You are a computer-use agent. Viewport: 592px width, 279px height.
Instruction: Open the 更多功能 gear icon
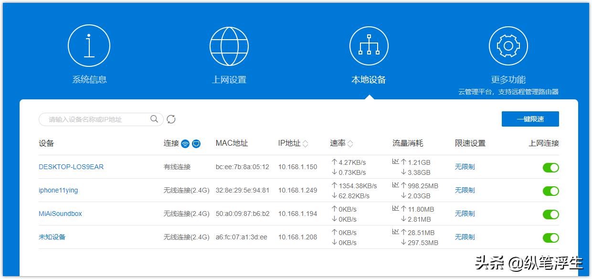pyautogui.click(x=508, y=45)
